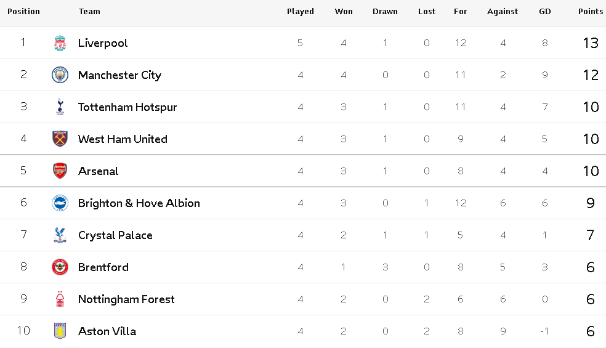This screenshot has height=348, width=606.
Task: Click the Brentford bee badge
Action: pyautogui.click(x=60, y=267)
